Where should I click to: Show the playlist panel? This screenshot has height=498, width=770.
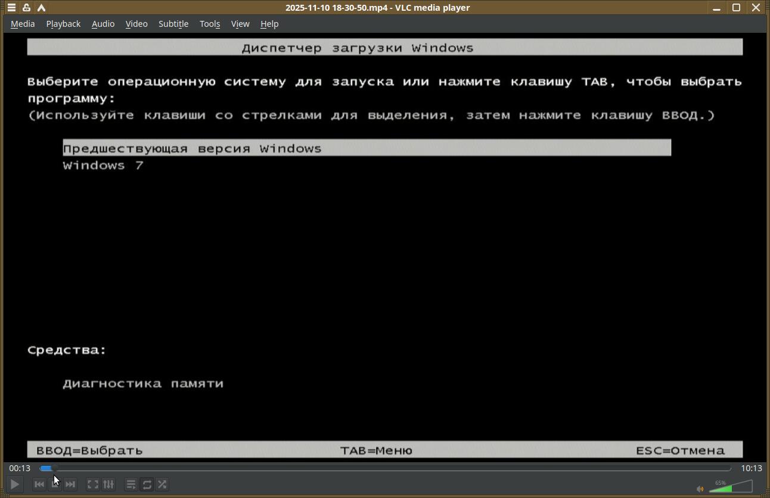[131, 484]
